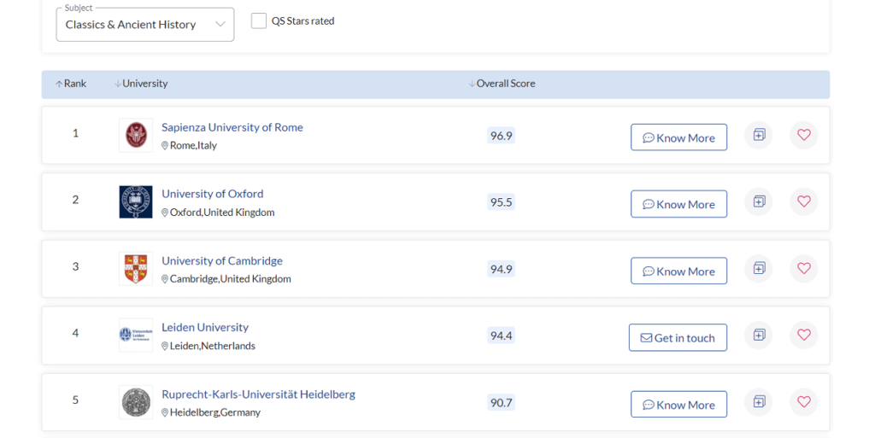The width and height of the screenshot is (875, 438).
Task: Open the Leiden University link
Action: [x=205, y=328]
